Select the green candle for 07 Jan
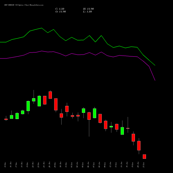This screenshot has width=173, height=173. (x=94, y=113)
